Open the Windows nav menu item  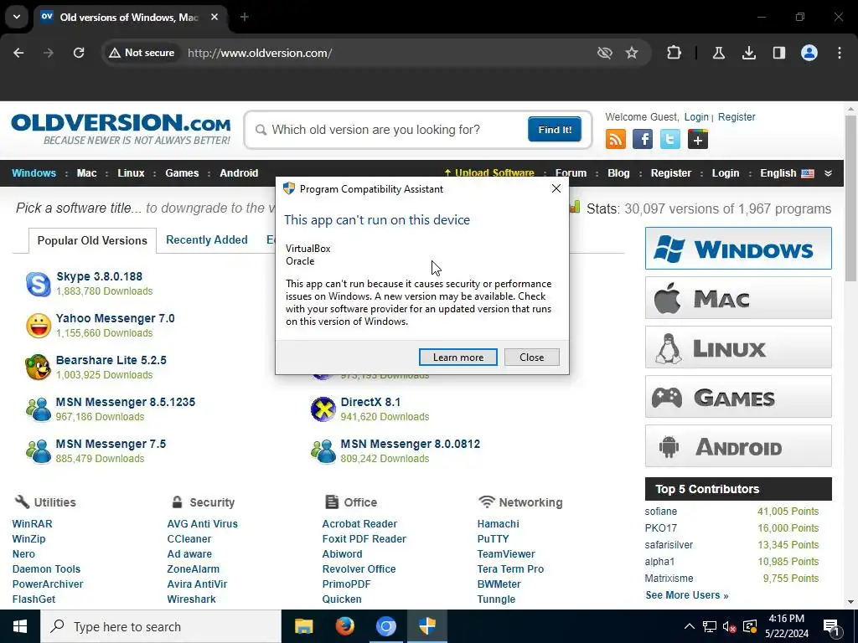coord(34,173)
